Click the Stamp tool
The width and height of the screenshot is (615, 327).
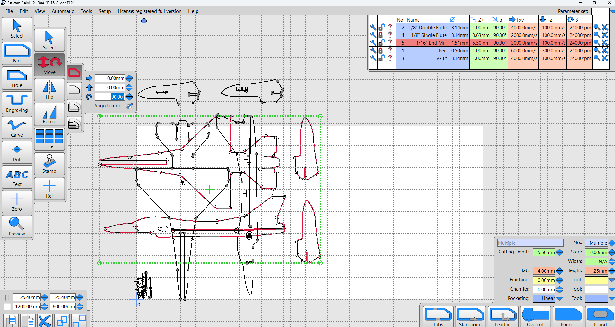[x=50, y=164]
